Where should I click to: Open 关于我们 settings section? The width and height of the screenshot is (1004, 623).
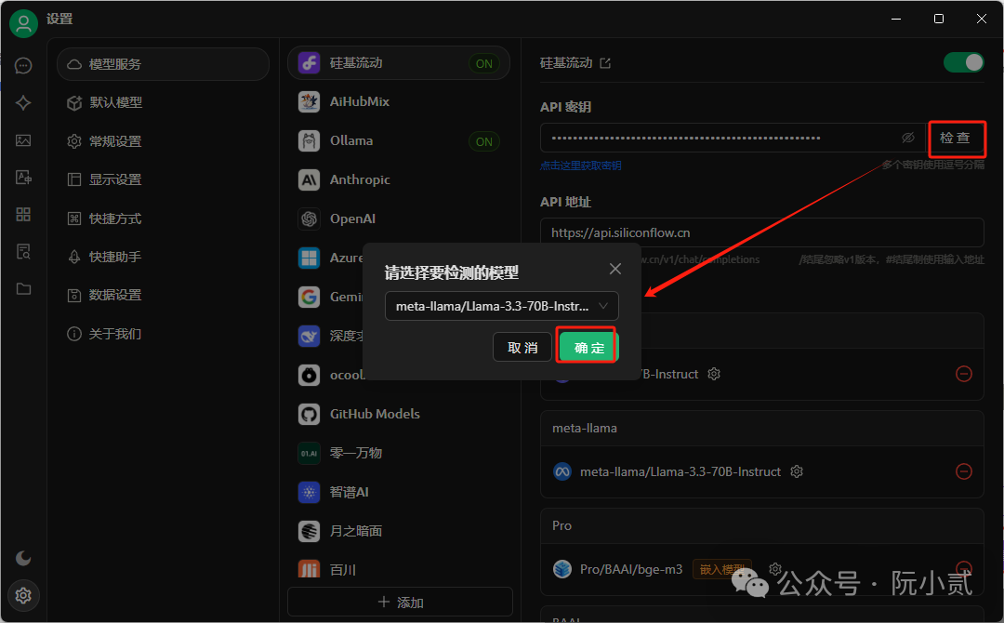pyautogui.click(x=163, y=334)
